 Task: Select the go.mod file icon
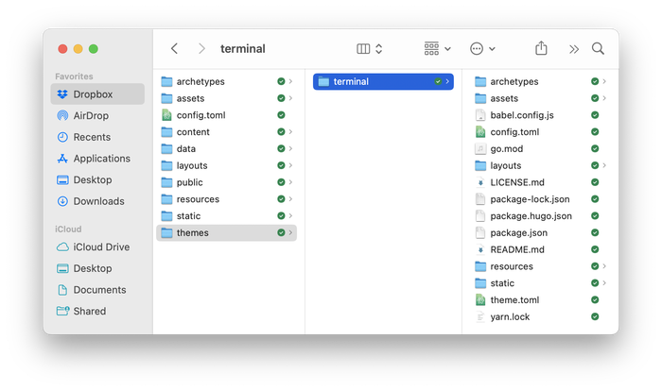(480, 149)
